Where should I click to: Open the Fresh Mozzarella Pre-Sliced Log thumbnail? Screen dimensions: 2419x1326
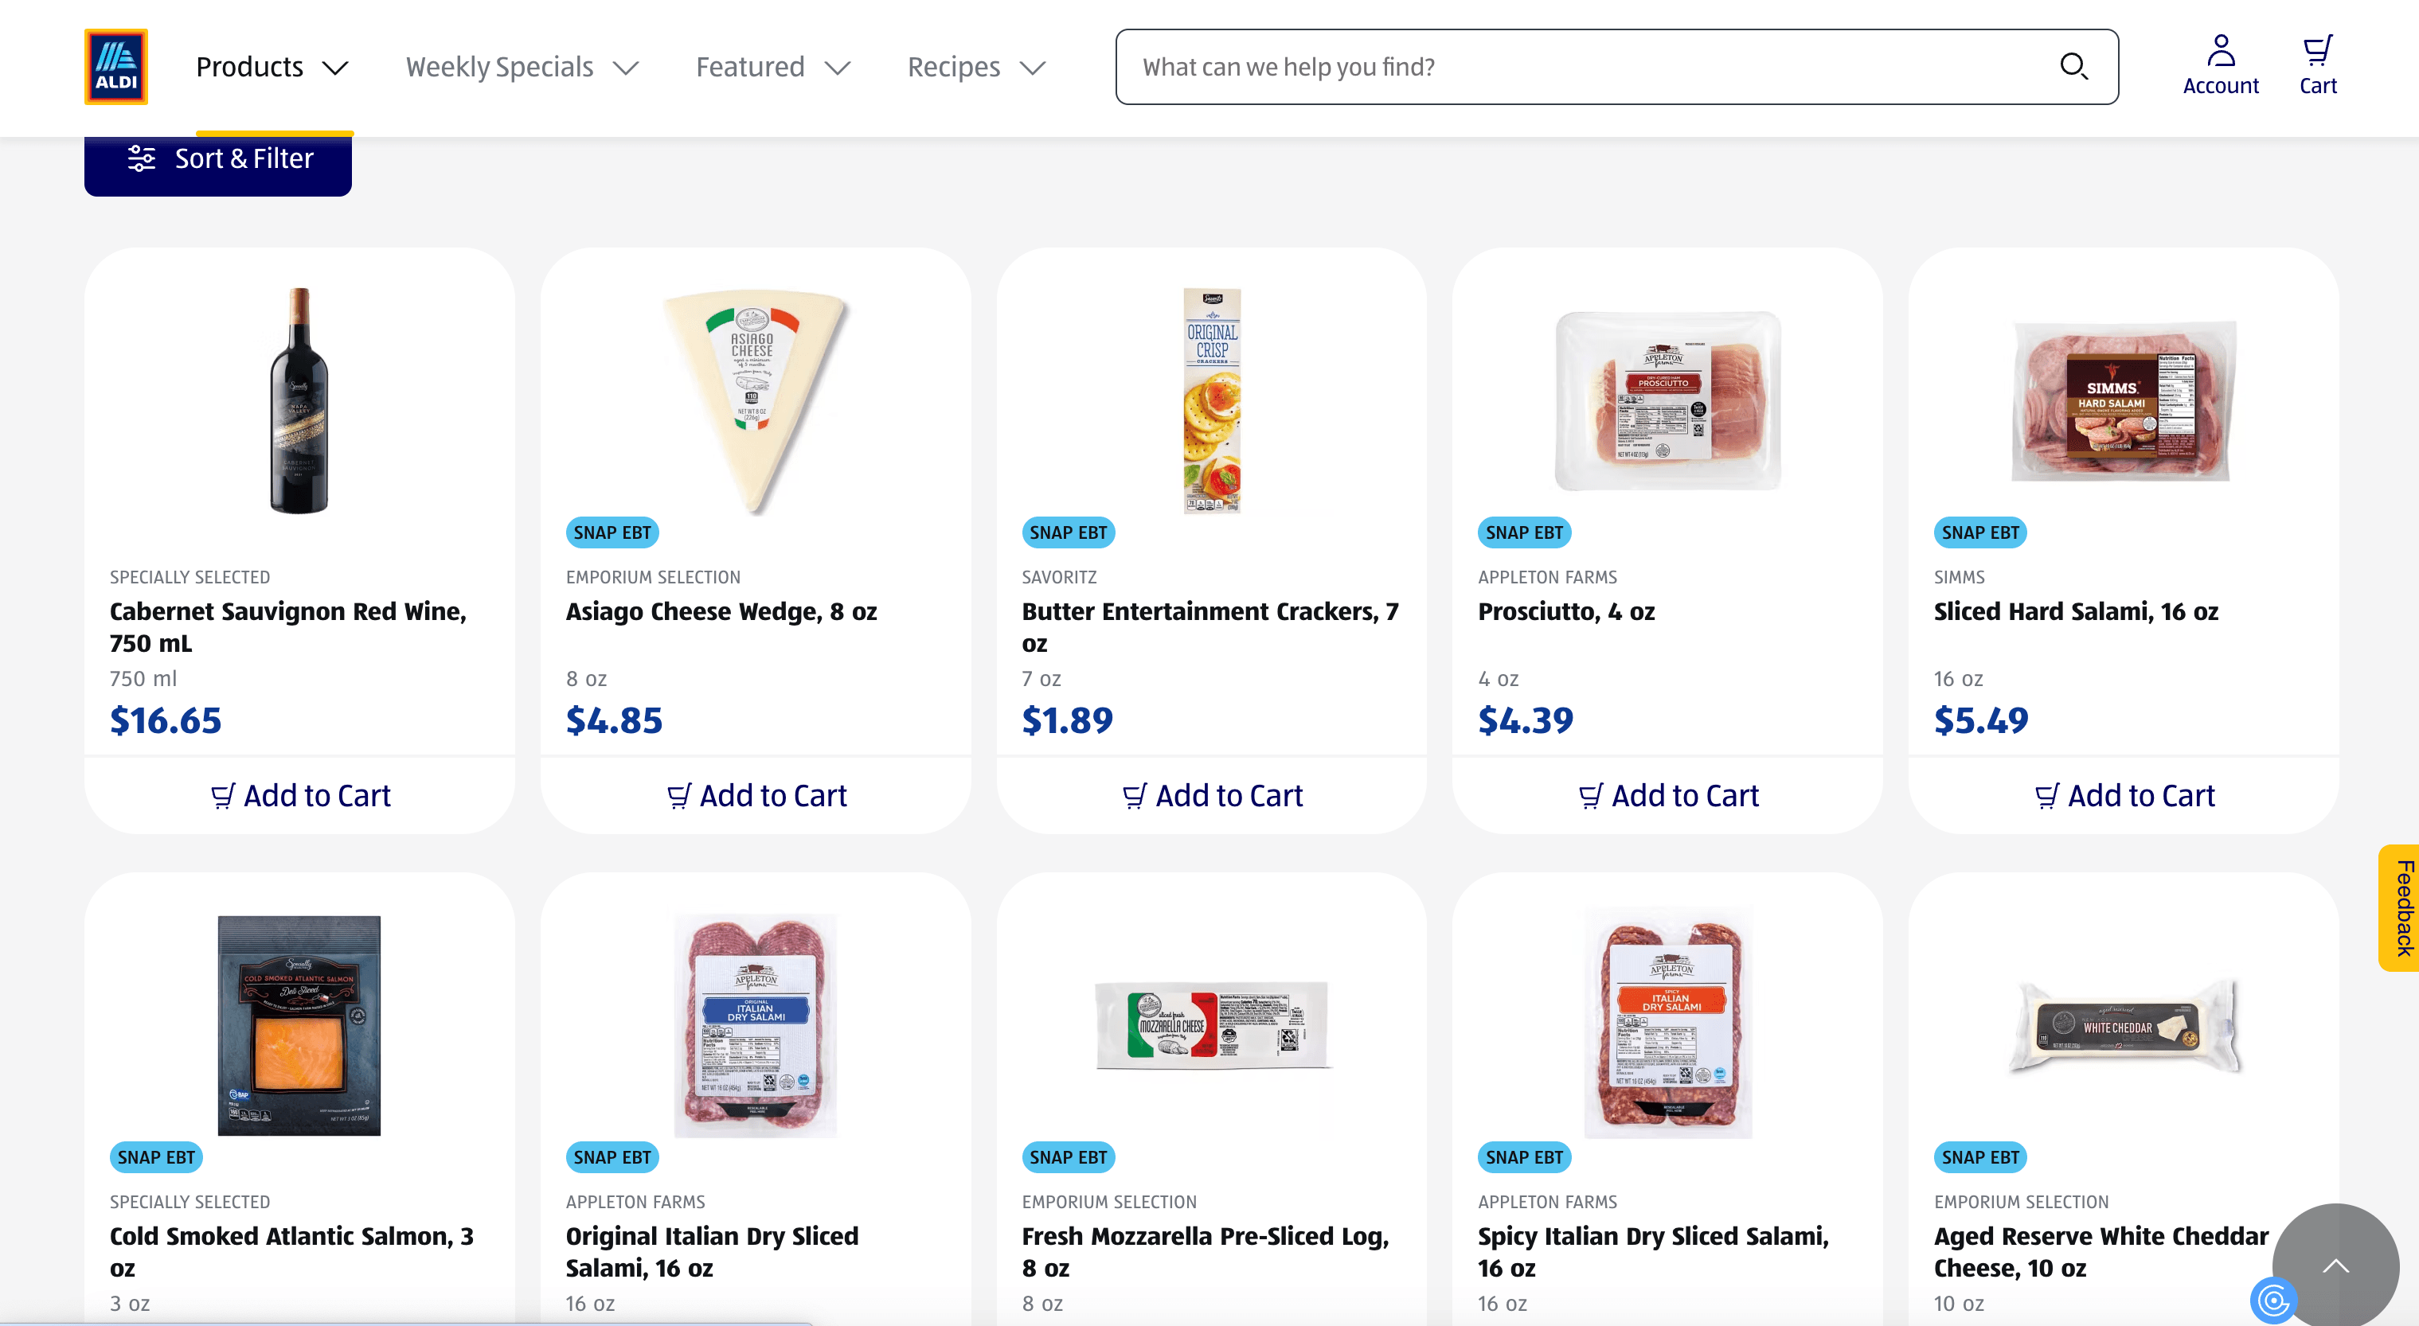pos(1211,1025)
